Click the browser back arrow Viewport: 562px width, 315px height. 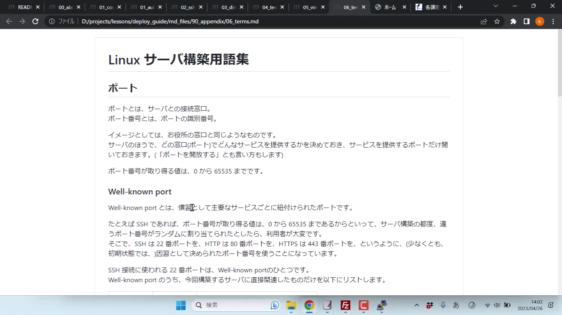pyautogui.click(x=9, y=21)
